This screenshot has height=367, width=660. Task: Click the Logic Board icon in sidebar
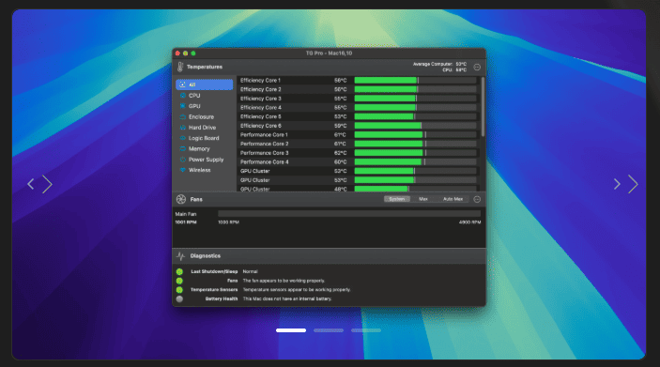click(x=183, y=138)
